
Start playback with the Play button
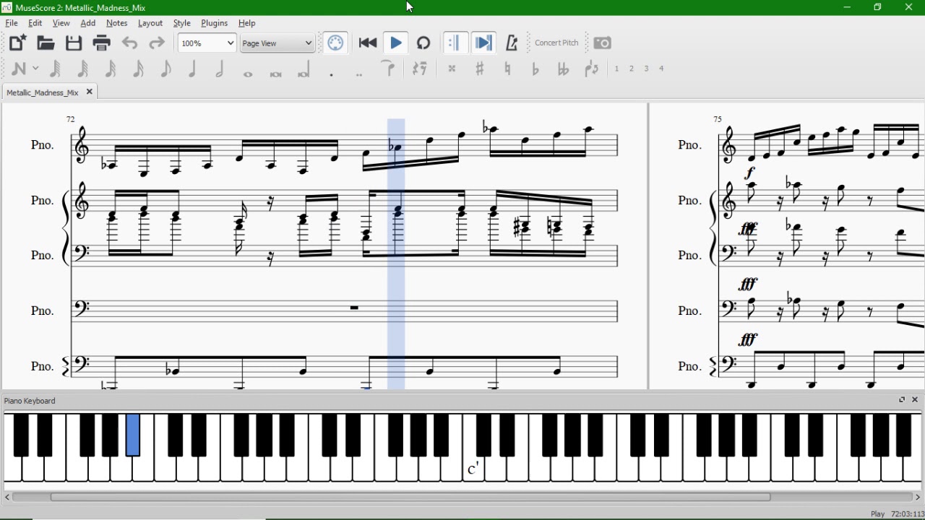coord(395,43)
